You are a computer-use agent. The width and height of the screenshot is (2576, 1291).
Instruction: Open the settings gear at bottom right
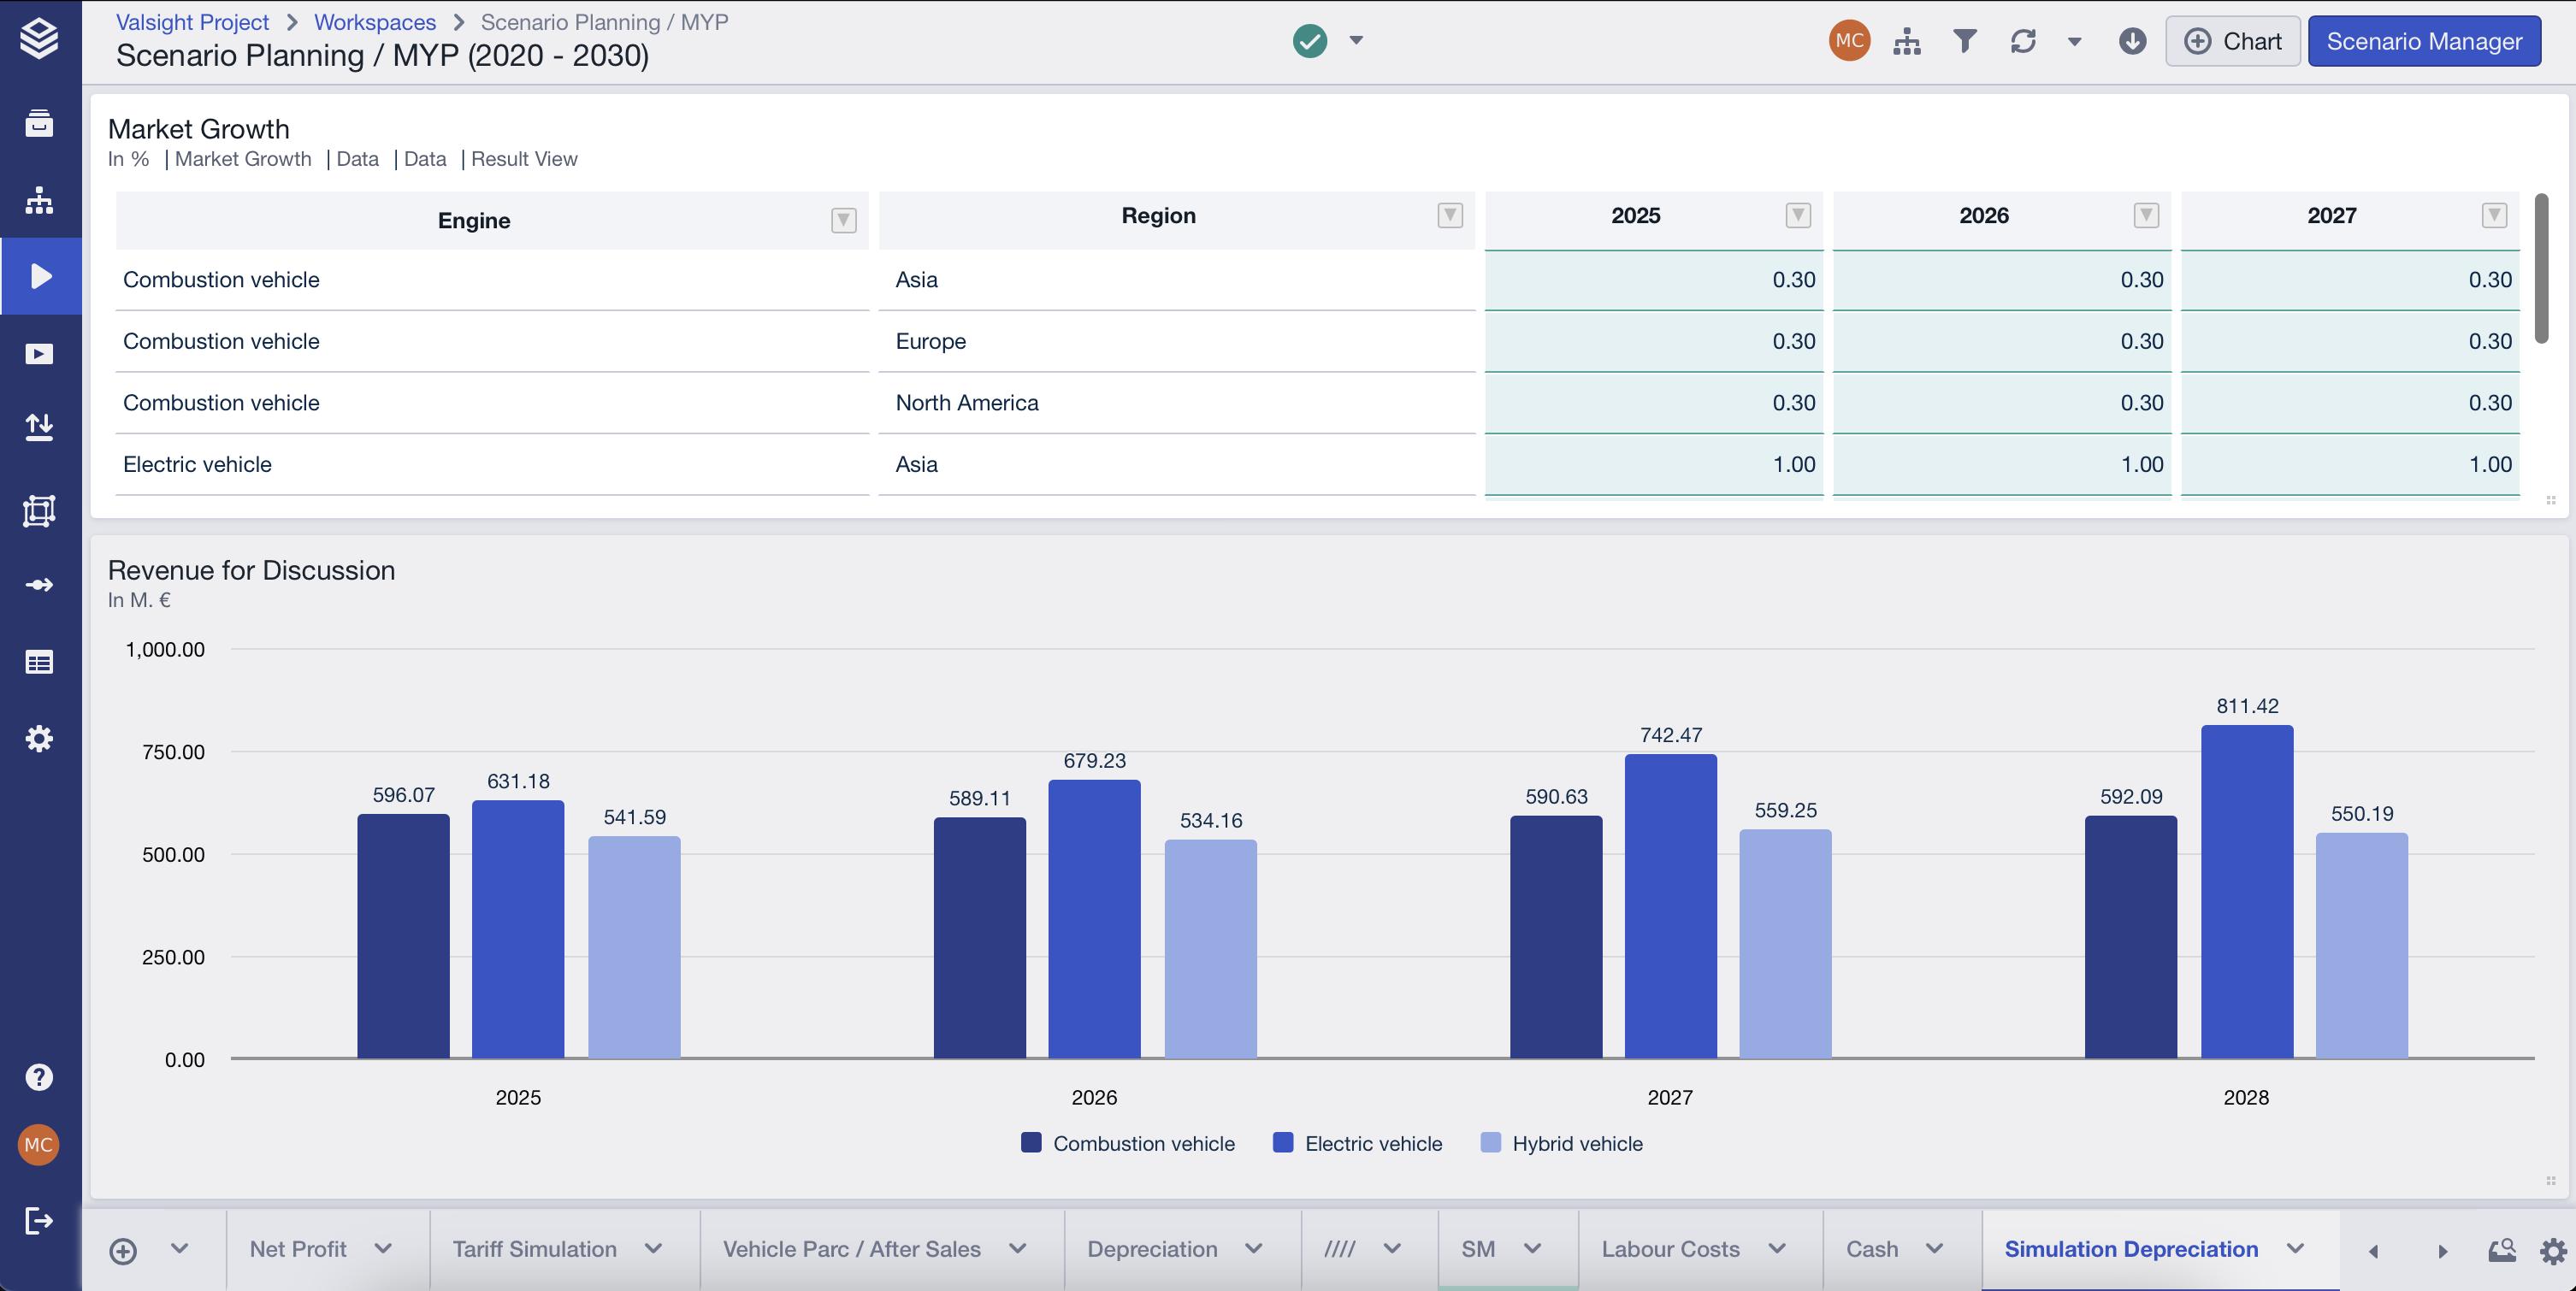point(2553,1250)
